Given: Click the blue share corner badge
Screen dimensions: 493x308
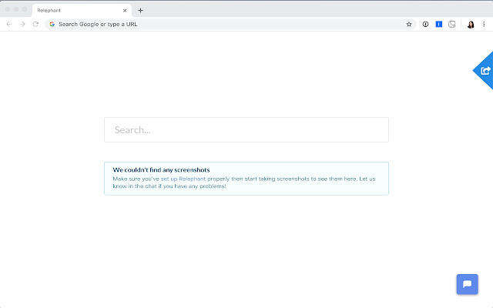Looking at the screenshot, I should coord(485,71).
